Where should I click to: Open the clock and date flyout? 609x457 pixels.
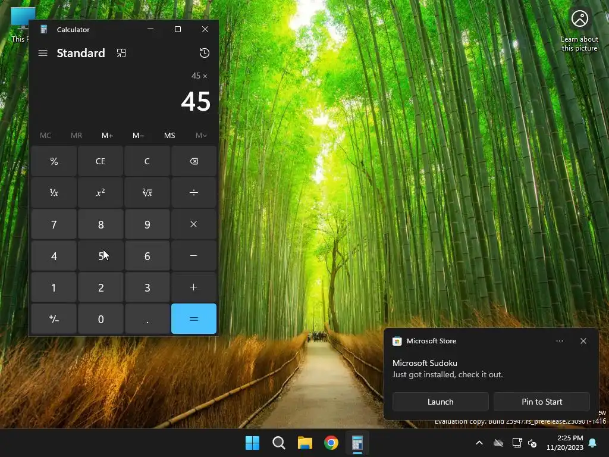(565, 443)
